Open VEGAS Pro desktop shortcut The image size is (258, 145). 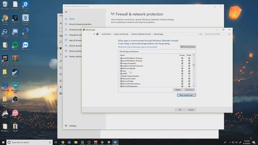[15, 20]
